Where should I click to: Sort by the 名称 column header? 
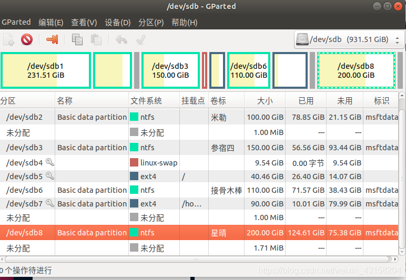[92, 100]
